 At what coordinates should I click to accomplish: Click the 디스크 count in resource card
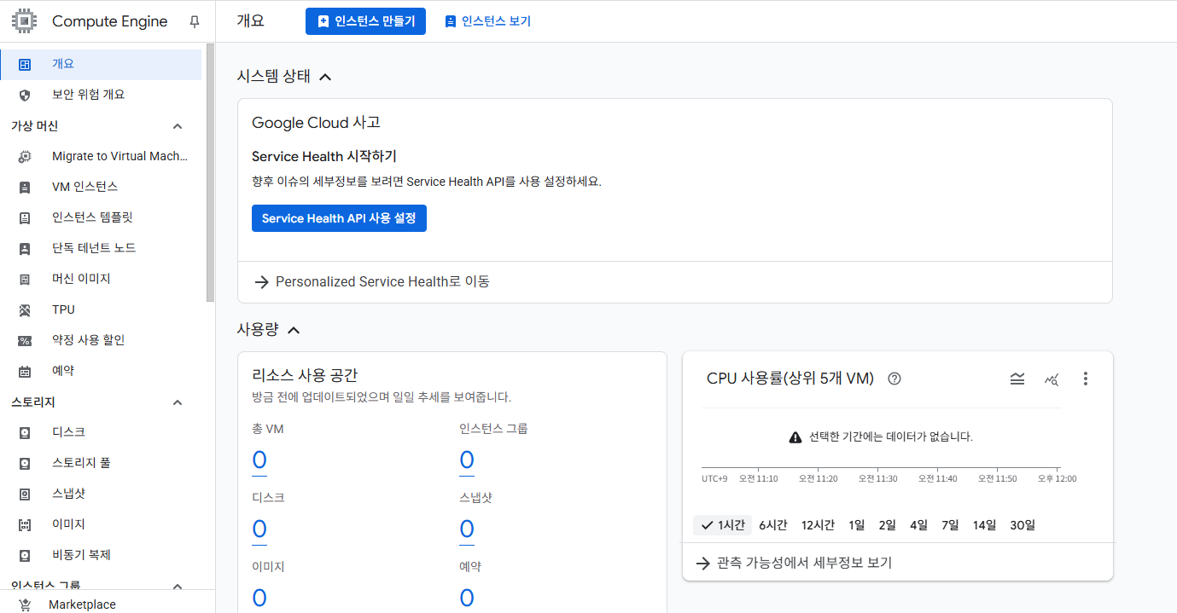pyautogui.click(x=259, y=529)
